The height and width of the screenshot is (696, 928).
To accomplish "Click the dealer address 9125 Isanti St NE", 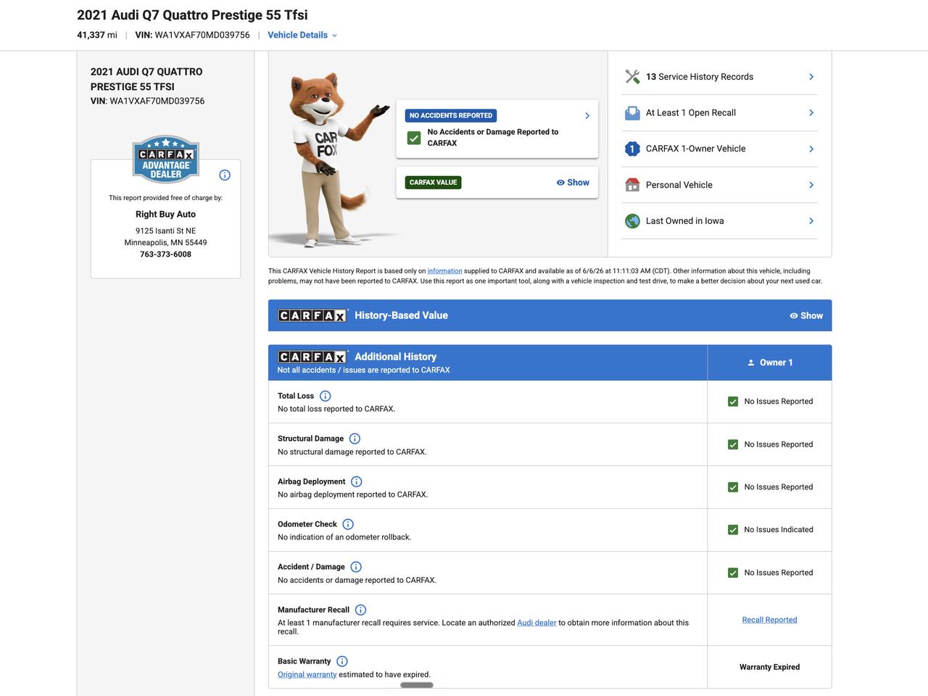I will click(166, 231).
